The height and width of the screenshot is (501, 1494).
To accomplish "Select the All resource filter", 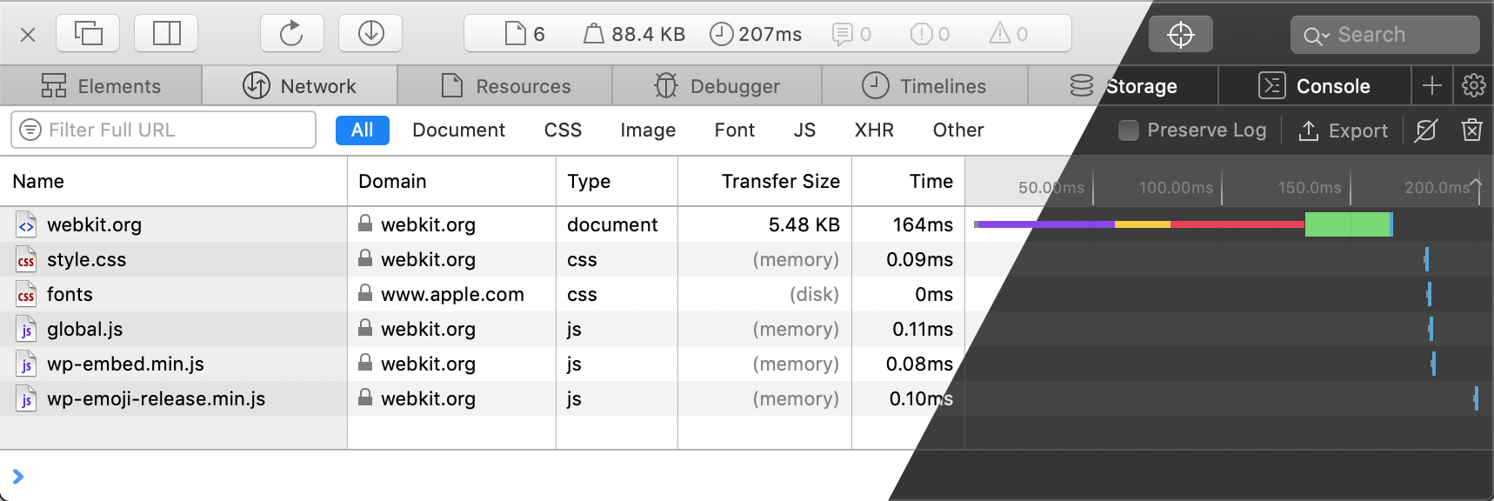I will [x=362, y=130].
